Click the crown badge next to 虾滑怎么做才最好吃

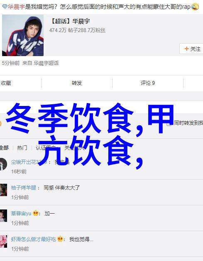pos(60,239)
